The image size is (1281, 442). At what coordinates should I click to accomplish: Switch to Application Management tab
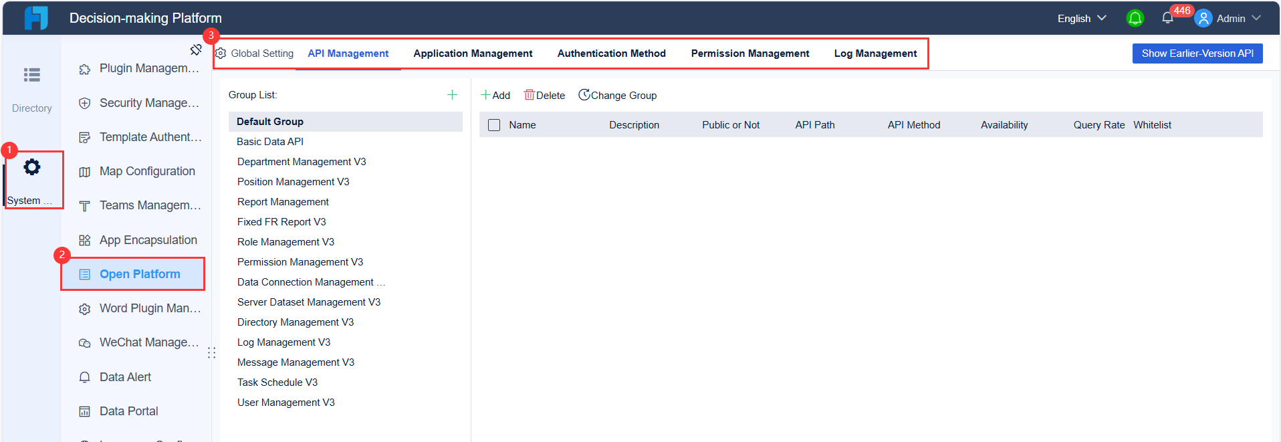(x=473, y=53)
